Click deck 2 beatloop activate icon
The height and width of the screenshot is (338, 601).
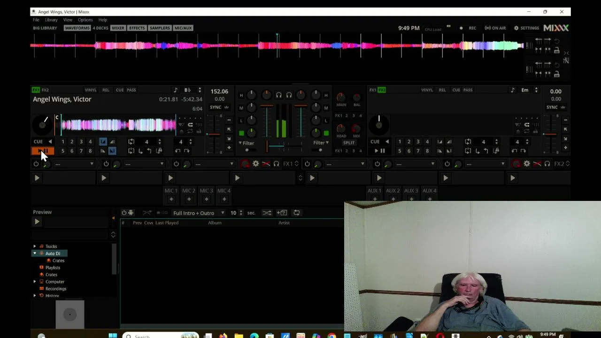coord(468,141)
